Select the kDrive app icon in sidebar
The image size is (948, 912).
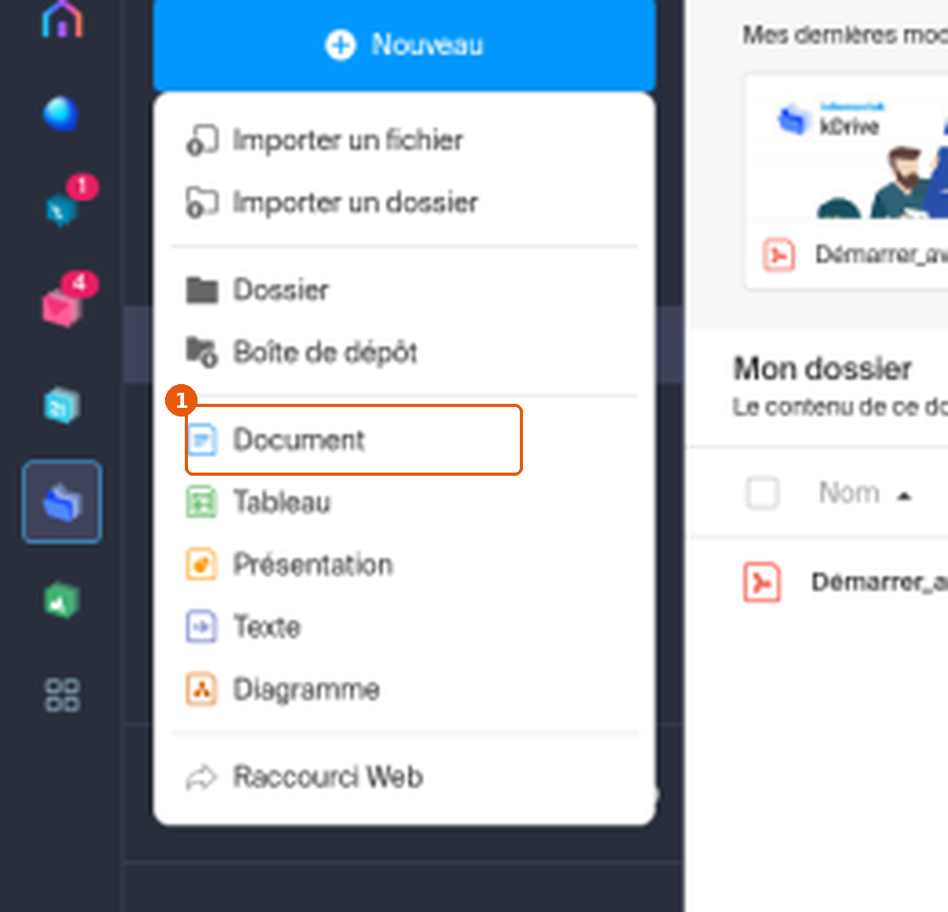(x=62, y=502)
